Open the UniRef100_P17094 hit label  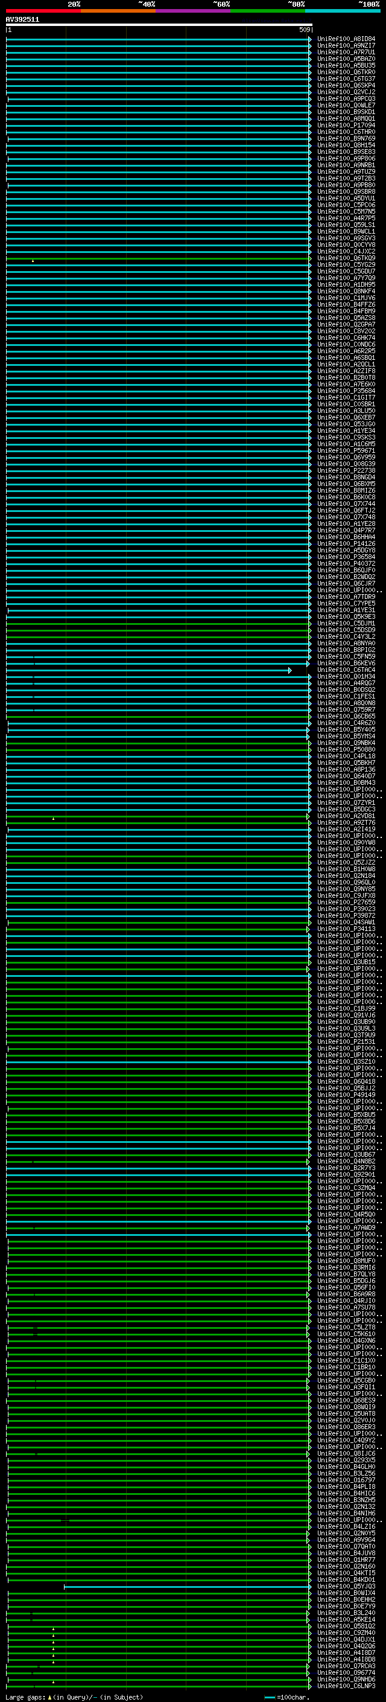click(346, 126)
